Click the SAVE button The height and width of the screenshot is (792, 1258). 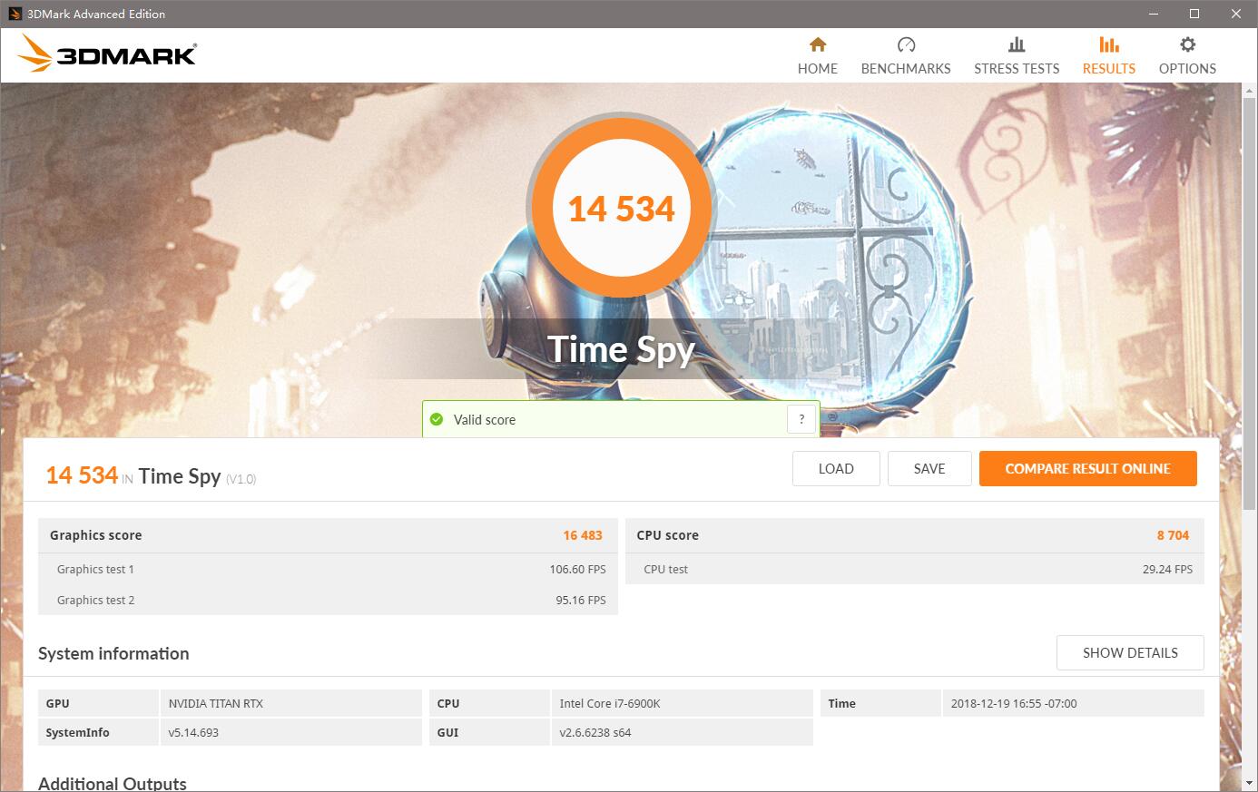click(929, 468)
